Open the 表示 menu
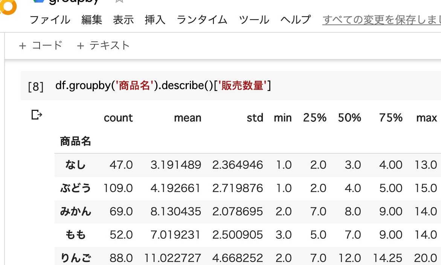This screenshot has height=265, width=441. click(123, 20)
